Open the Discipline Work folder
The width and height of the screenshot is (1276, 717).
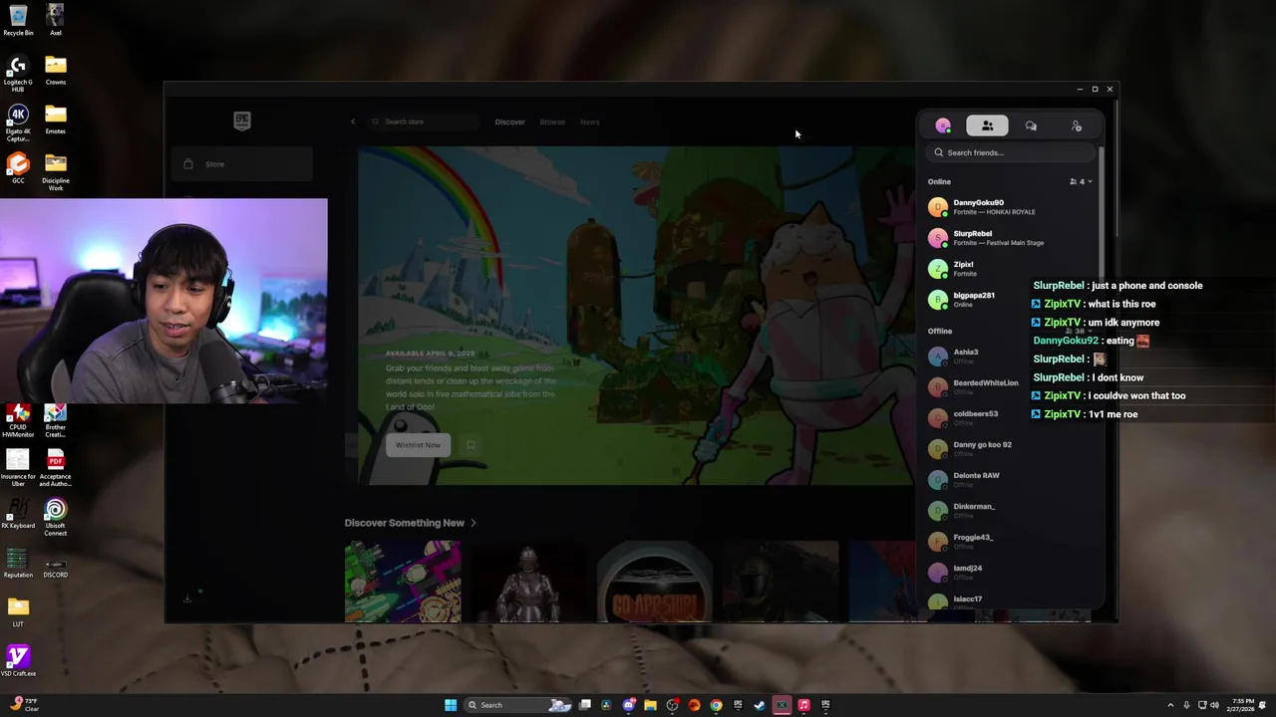[56, 172]
